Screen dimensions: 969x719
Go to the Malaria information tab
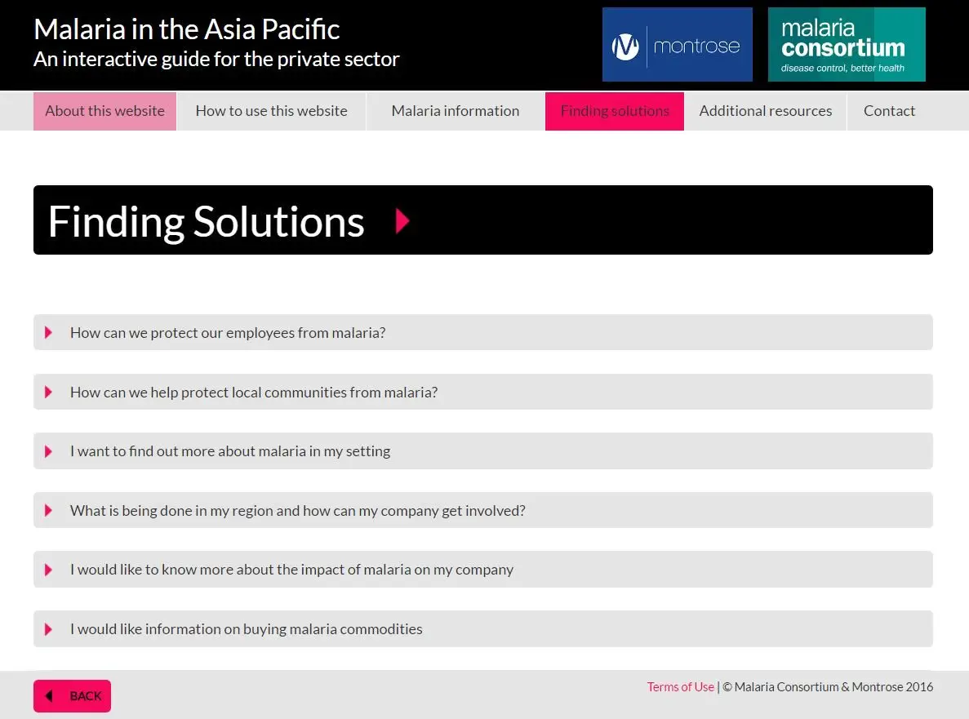pyautogui.click(x=456, y=111)
